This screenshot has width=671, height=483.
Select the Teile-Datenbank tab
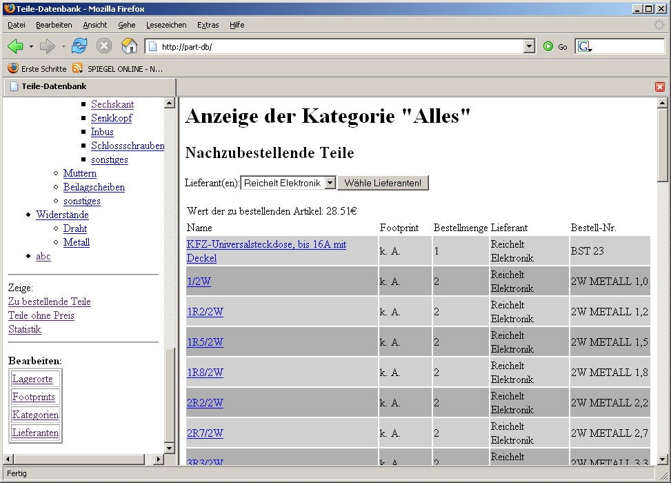coord(89,86)
